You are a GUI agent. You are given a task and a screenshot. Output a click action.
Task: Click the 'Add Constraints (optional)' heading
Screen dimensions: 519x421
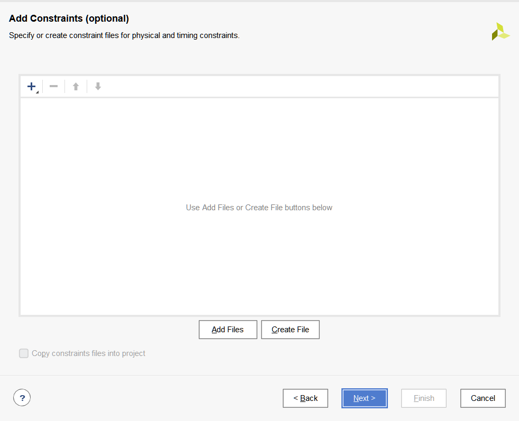click(69, 18)
